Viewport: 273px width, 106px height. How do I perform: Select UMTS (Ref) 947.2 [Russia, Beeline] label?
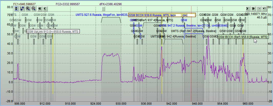coord(194,31)
